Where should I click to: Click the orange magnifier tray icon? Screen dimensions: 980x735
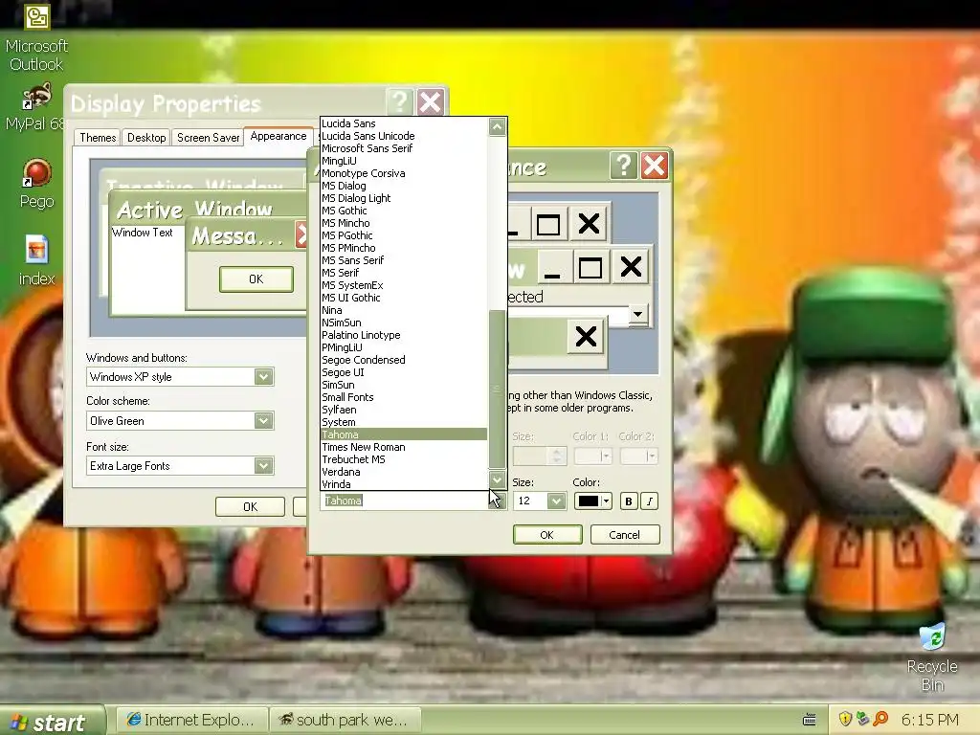[x=880, y=720]
